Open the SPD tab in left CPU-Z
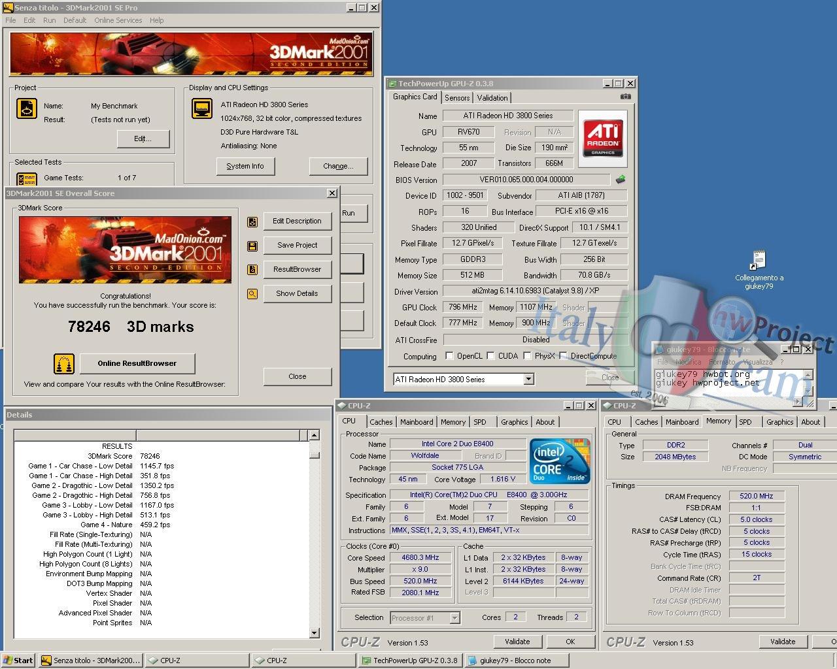 (480, 422)
